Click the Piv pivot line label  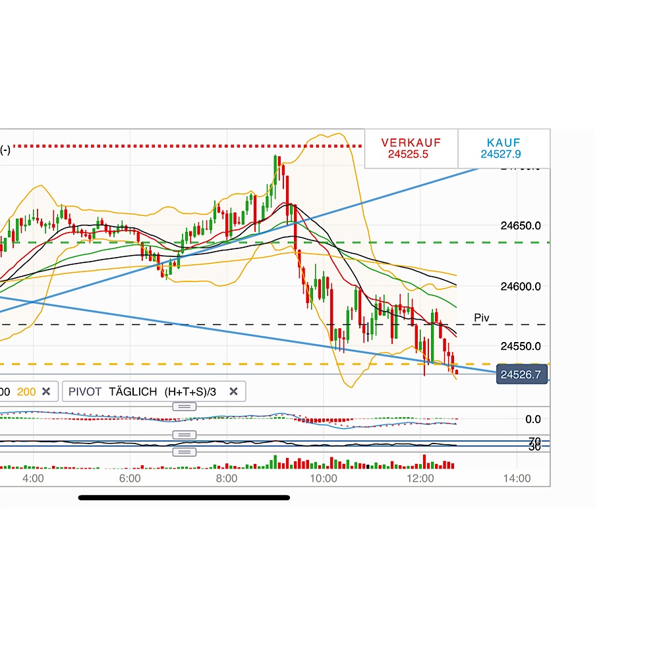482,318
